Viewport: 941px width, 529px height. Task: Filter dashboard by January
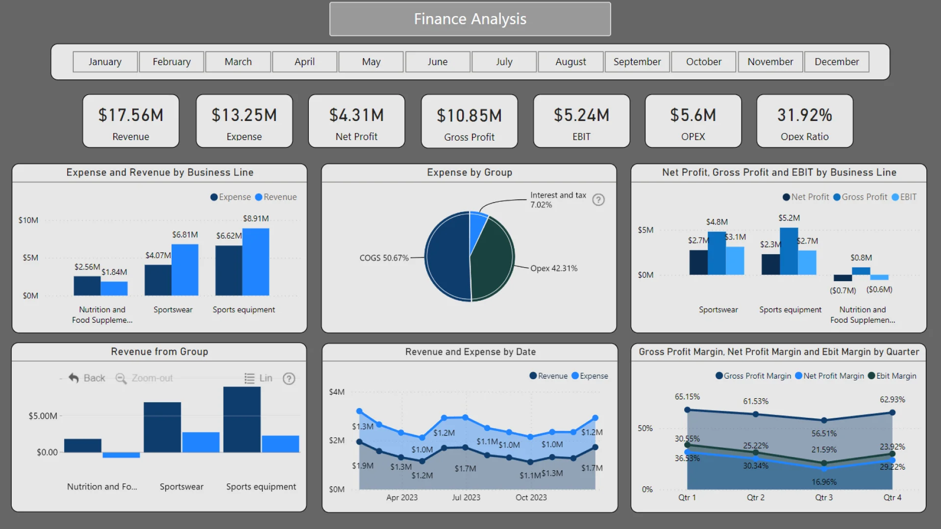pyautogui.click(x=105, y=62)
